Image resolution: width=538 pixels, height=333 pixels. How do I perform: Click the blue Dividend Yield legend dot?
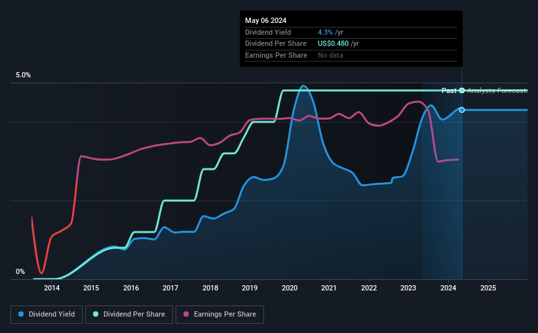tap(21, 314)
